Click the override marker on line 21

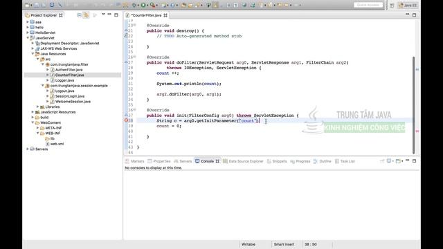[126, 30]
